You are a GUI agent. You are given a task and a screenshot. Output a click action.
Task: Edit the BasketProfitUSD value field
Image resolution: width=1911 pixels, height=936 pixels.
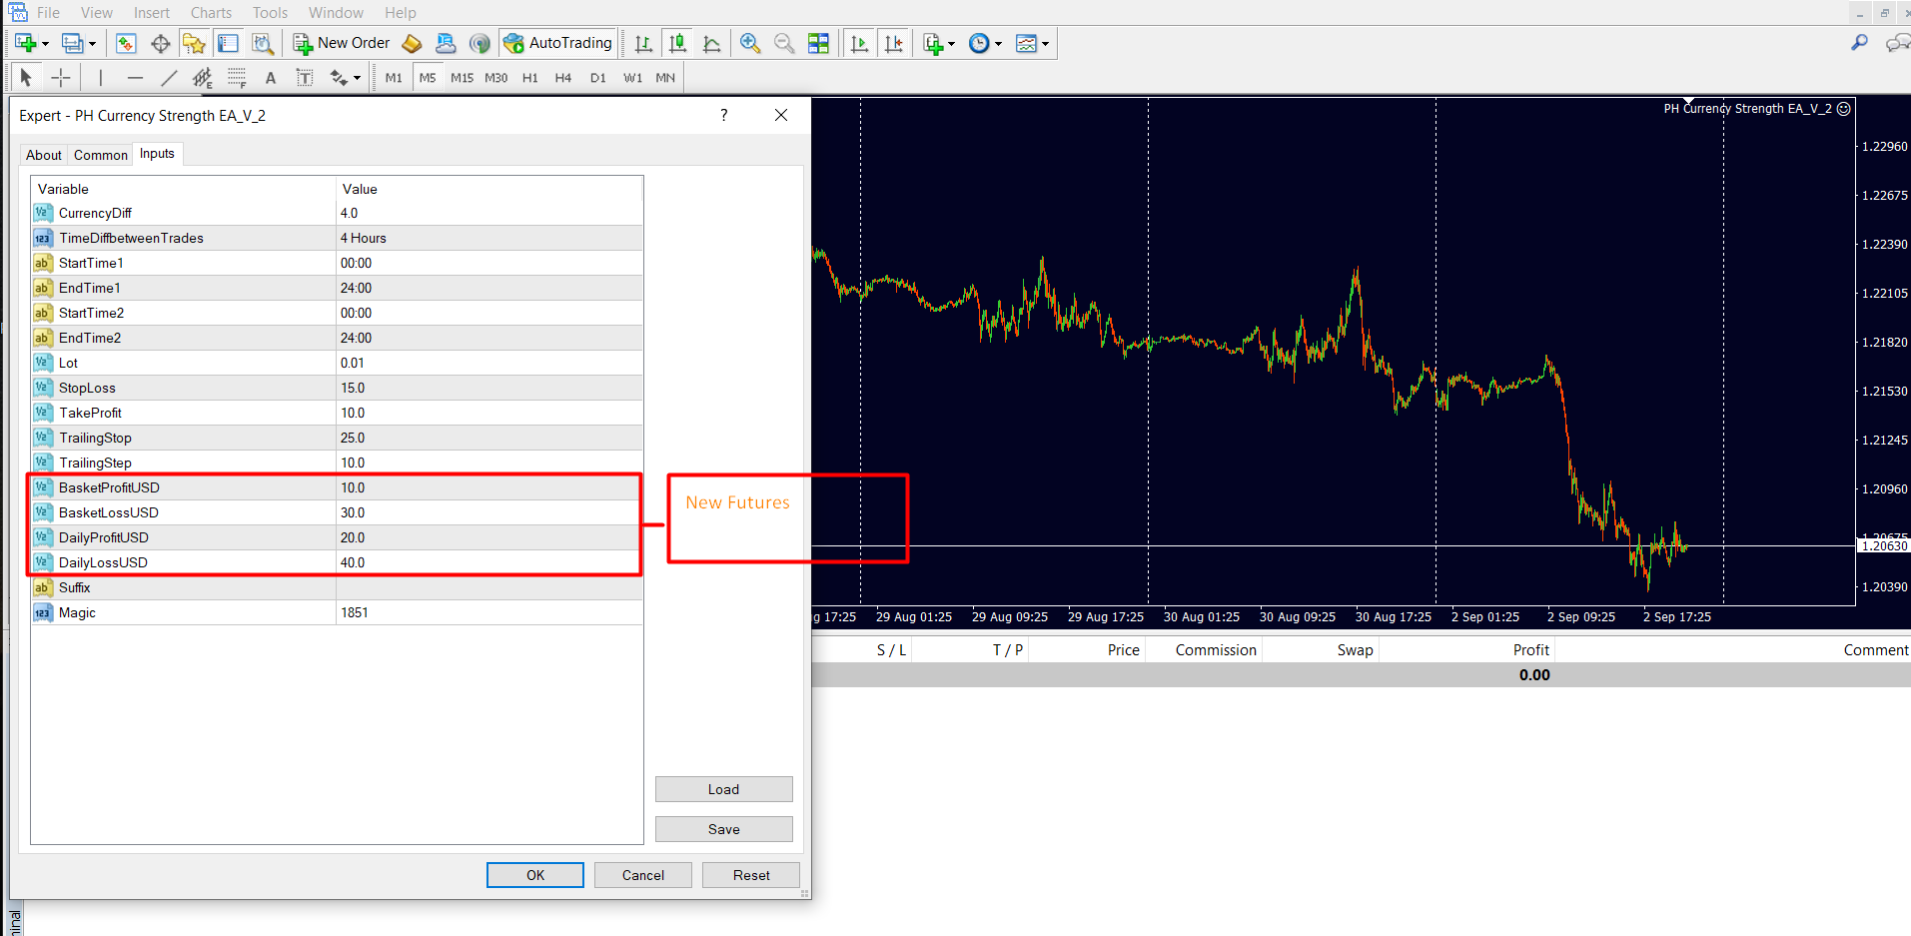click(x=489, y=487)
